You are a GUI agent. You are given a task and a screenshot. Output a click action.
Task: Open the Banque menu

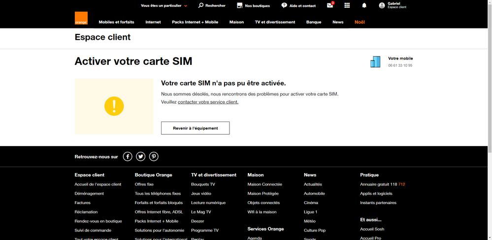pyautogui.click(x=314, y=22)
